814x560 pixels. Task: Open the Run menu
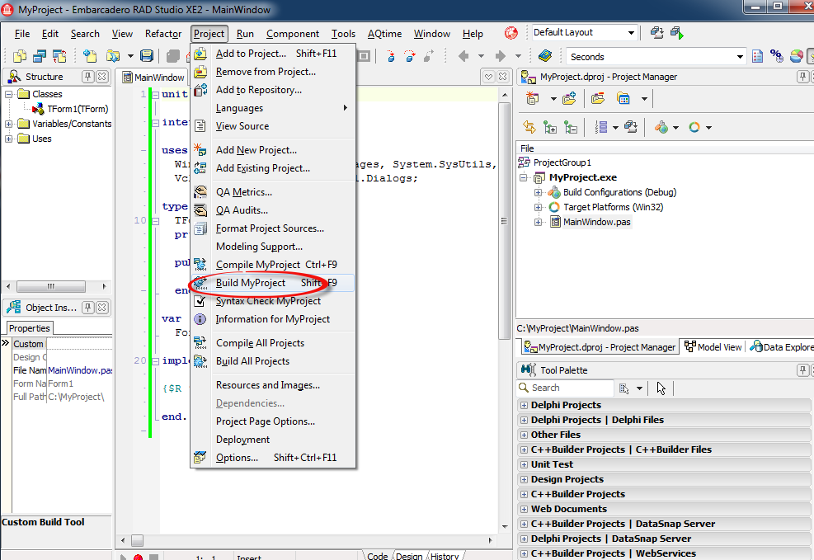tap(245, 34)
